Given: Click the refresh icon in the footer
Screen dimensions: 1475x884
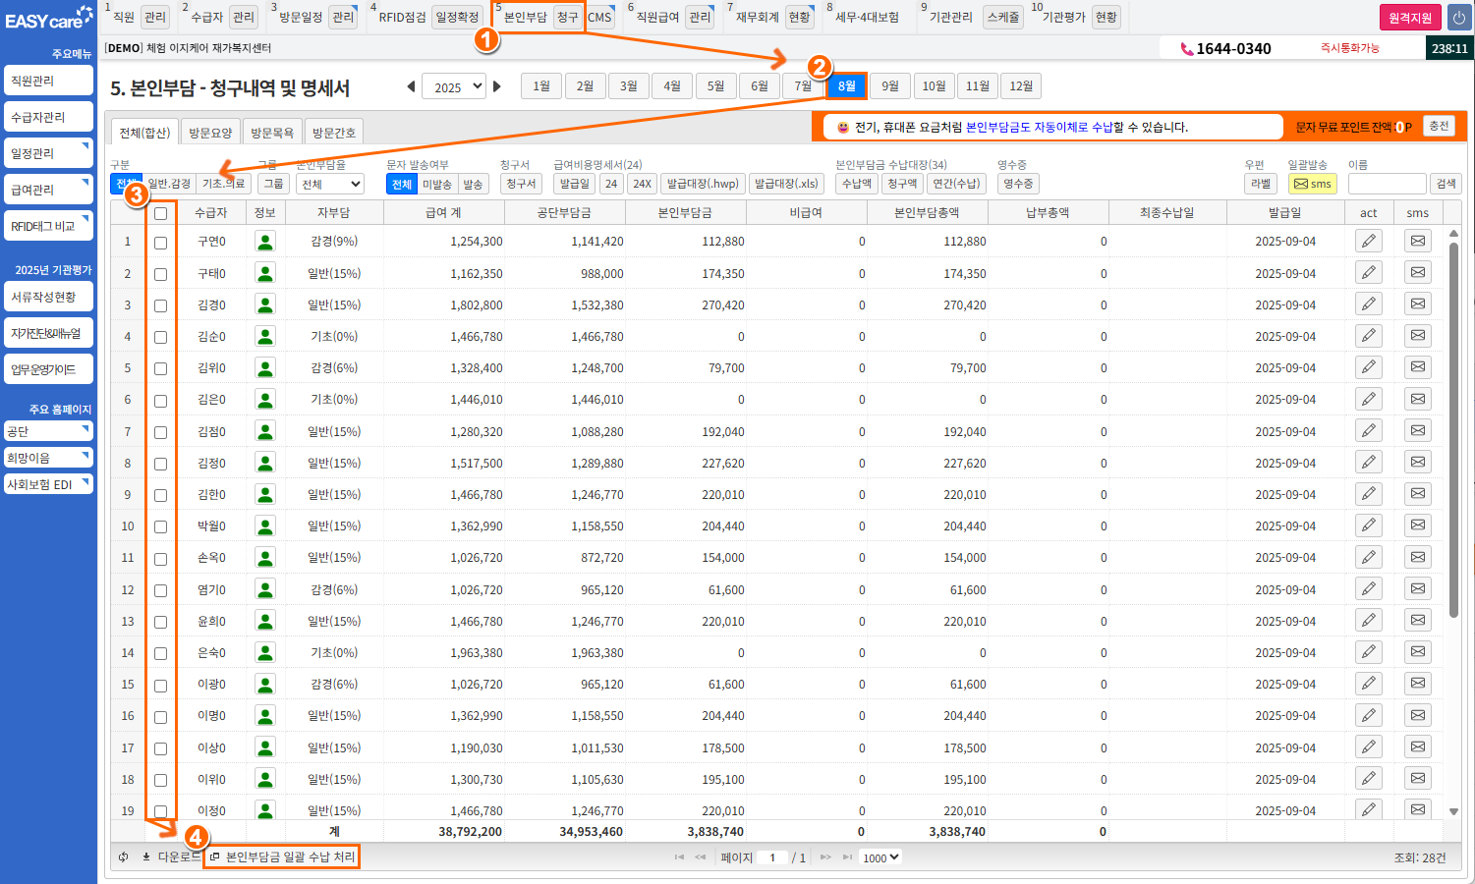Looking at the screenshot, I should pos(124,856).
